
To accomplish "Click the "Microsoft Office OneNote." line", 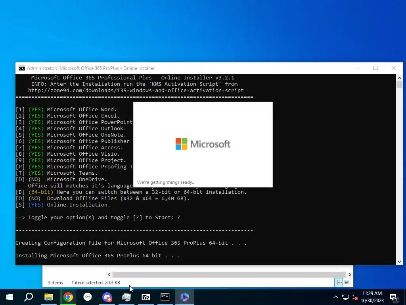I will point(86,135).
